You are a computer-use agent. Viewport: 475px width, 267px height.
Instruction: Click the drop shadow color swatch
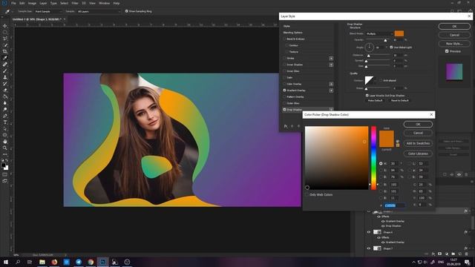(399, 33)
